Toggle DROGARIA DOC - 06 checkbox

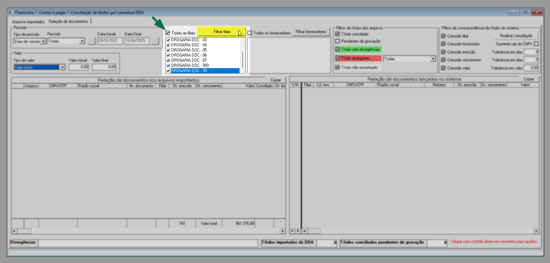(168, 55)
